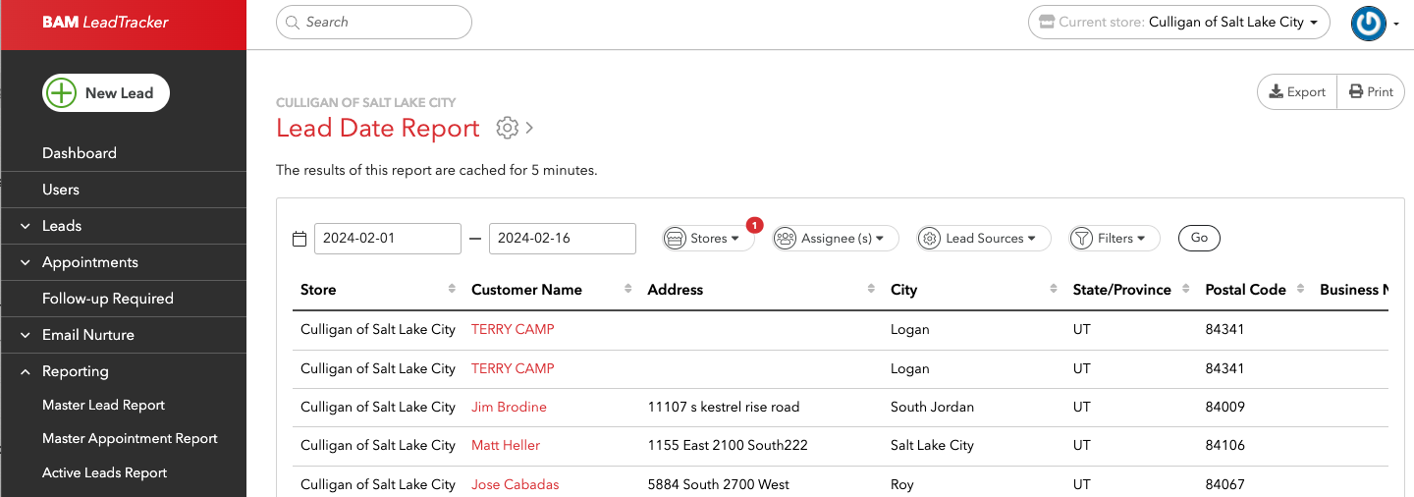Screen dimensions: 1414x497
Task: Open Active Leads Report
Action: click(x=105, y=472)
